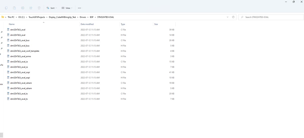Select stm32h7b3i_eval_ts C File
This screenshot has width=304, height=138.
coord(91,94)
